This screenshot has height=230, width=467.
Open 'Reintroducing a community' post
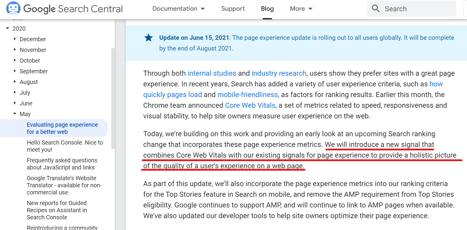(62, 227)
